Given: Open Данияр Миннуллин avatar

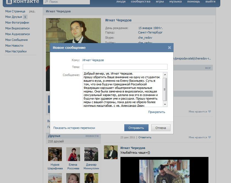Looking at the screenshot, I should pyautogui.click(x=91, y=154).
